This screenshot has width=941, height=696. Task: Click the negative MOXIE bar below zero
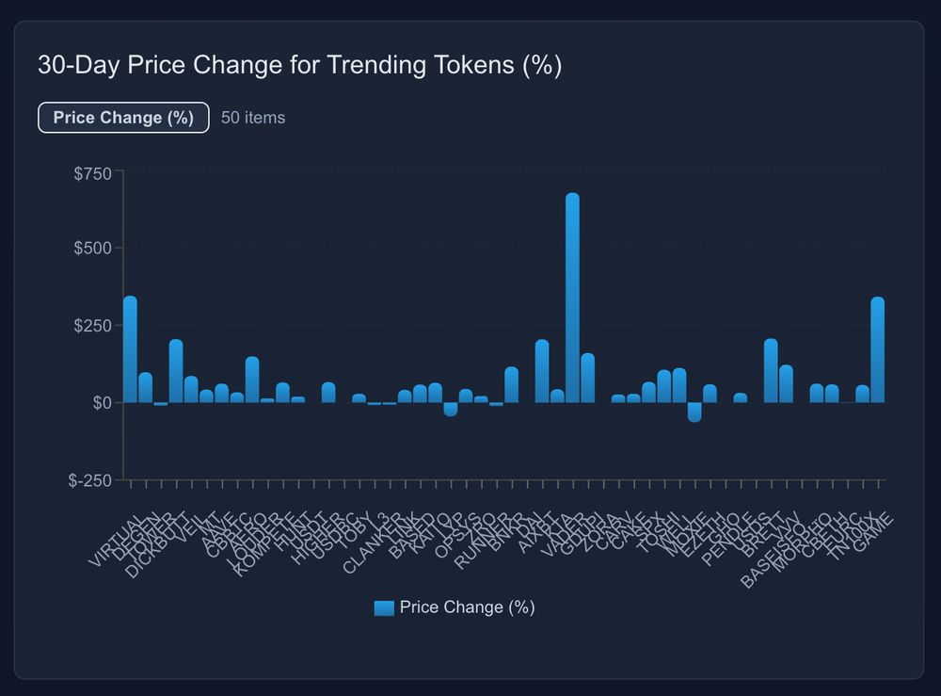coord(694,413)
